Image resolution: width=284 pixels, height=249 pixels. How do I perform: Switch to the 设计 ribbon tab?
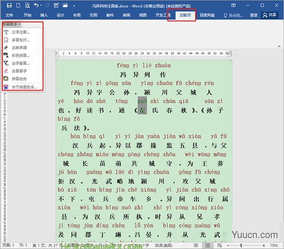click(60, 15)
